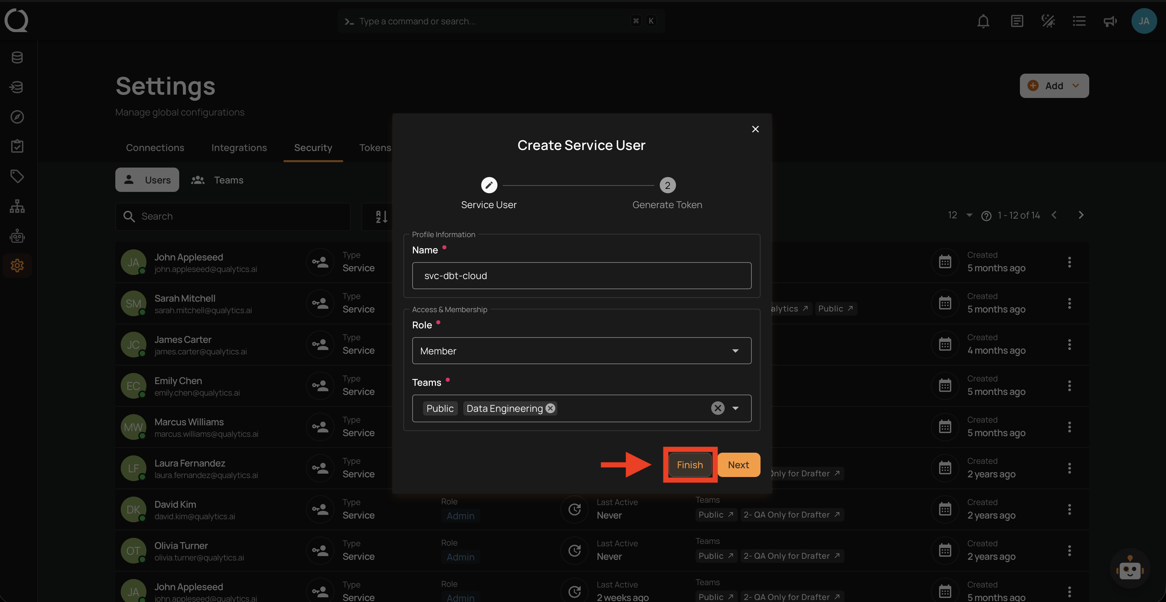Viewport: 1166px width, 602px height.
Task: Open the enrichment datastore sidebar icon
Action: point(17,87)
